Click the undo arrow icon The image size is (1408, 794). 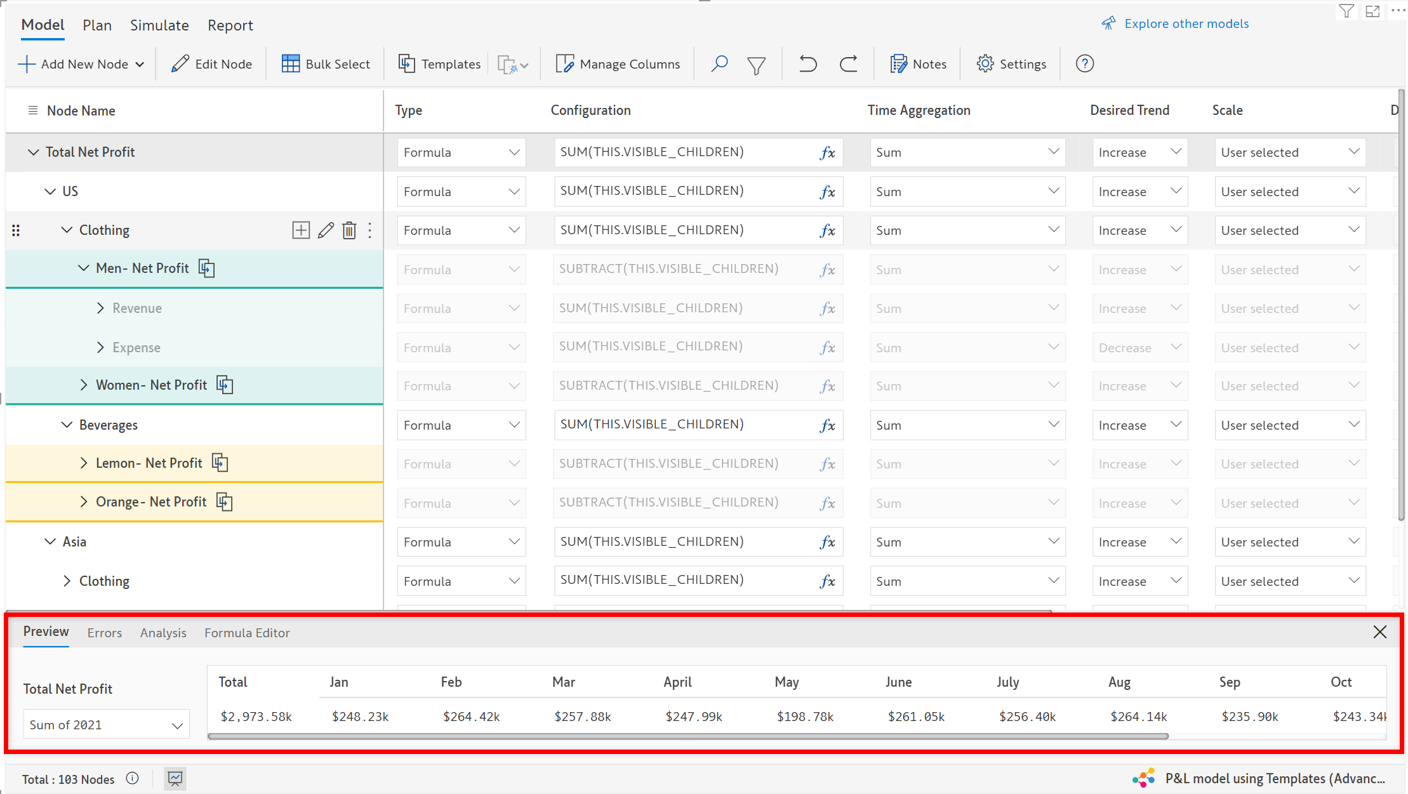(807, 64)
